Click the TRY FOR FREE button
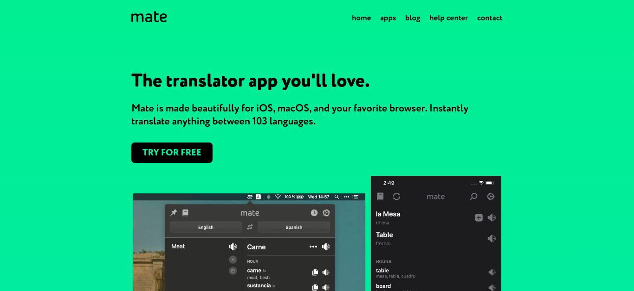Viewport: 634px width, 291px height. point(172,153)
